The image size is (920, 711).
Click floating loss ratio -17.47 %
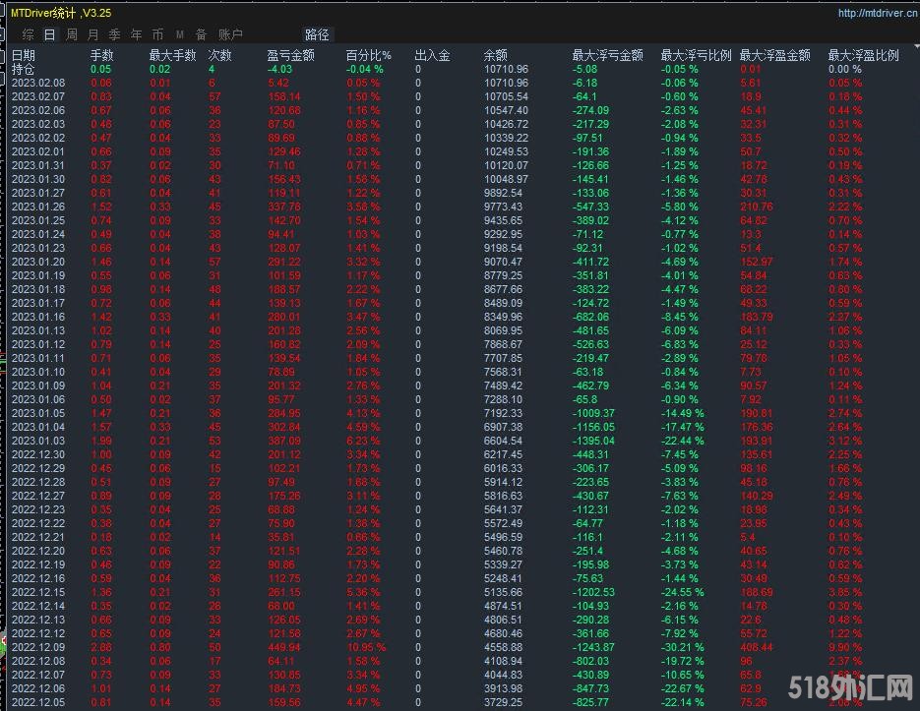(683, 427)
